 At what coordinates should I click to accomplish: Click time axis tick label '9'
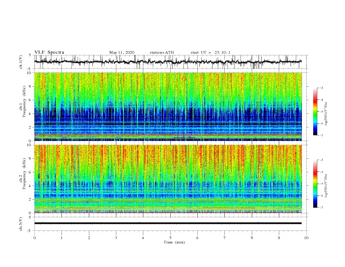(279, 238)
